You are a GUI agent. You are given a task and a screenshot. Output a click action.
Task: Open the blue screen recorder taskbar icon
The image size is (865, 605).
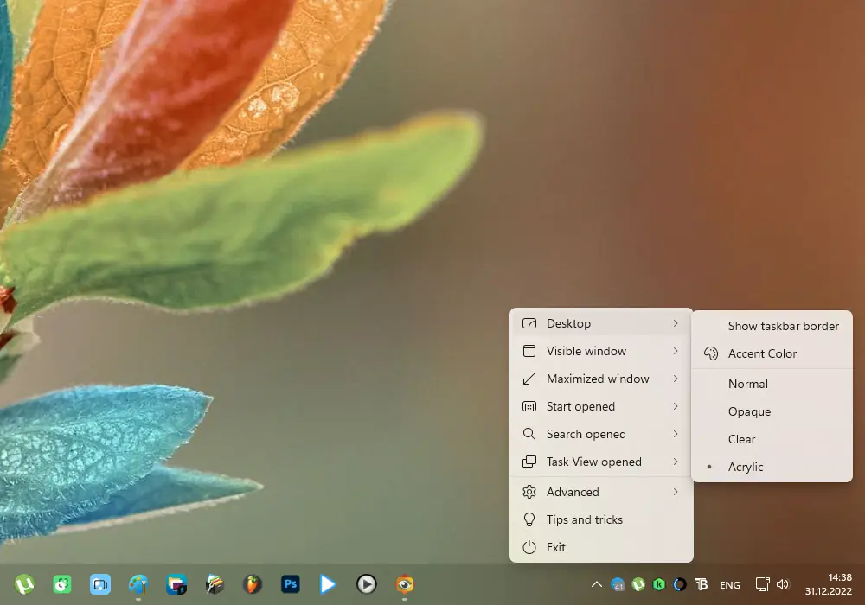[100, 584]
